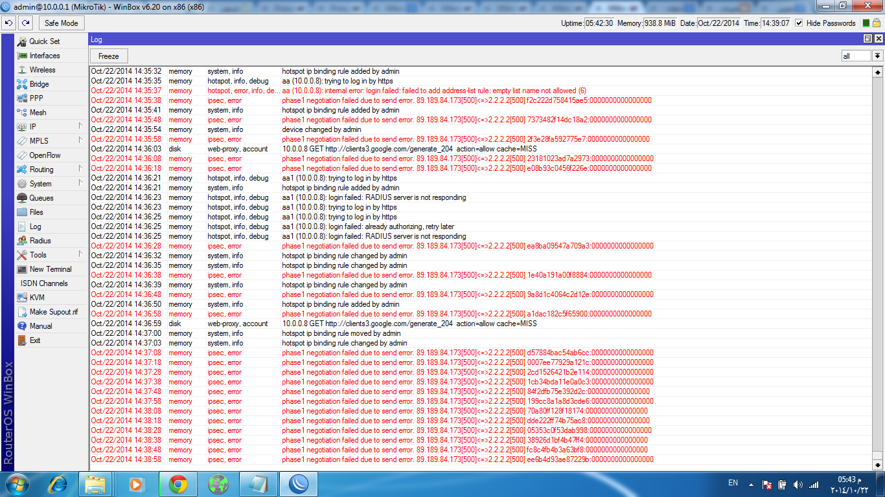Open the Bridge section
Screen dimensions: 885x497
[51, 84]
